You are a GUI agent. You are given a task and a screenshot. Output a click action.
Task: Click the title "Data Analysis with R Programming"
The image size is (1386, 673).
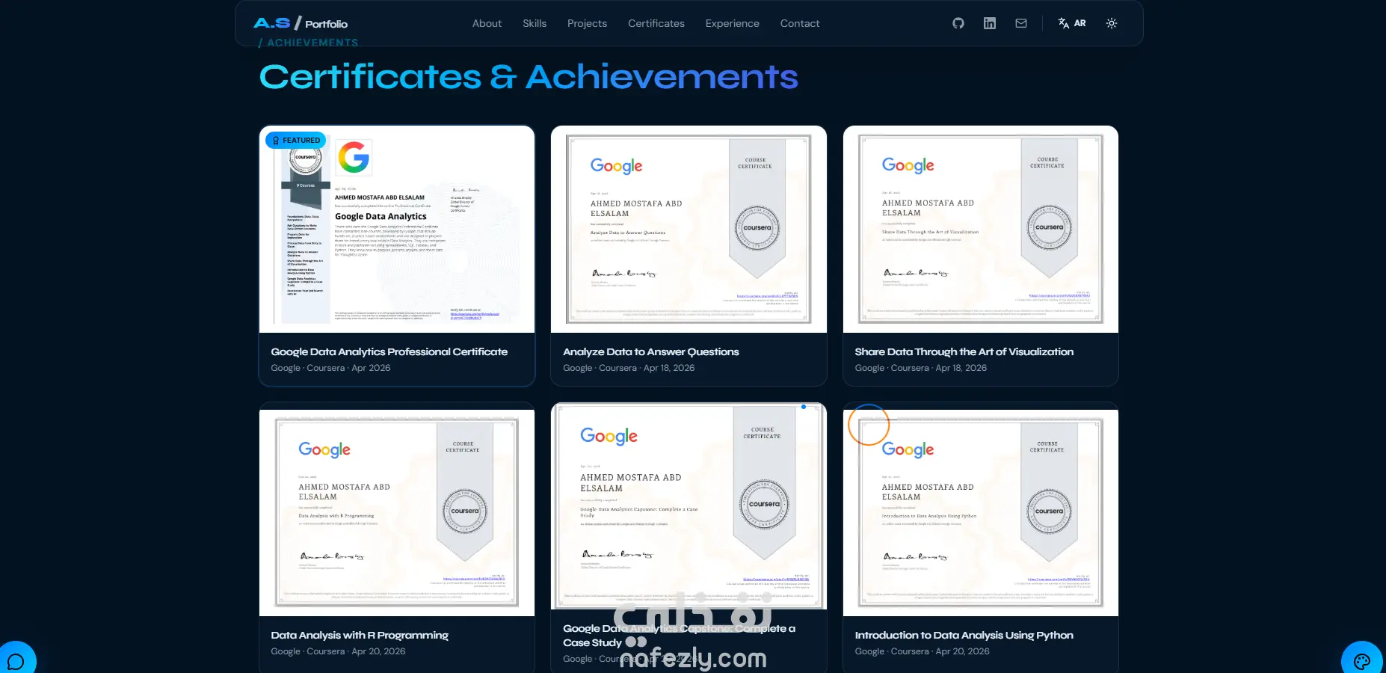click(360, 635)
